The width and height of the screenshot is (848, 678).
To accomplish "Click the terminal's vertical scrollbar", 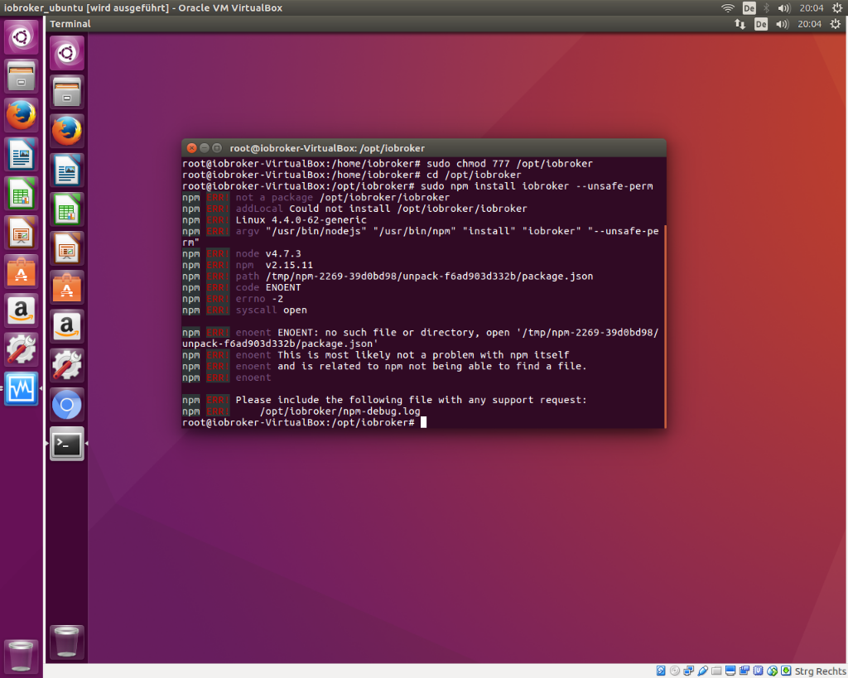I will (x=665, y=326).
